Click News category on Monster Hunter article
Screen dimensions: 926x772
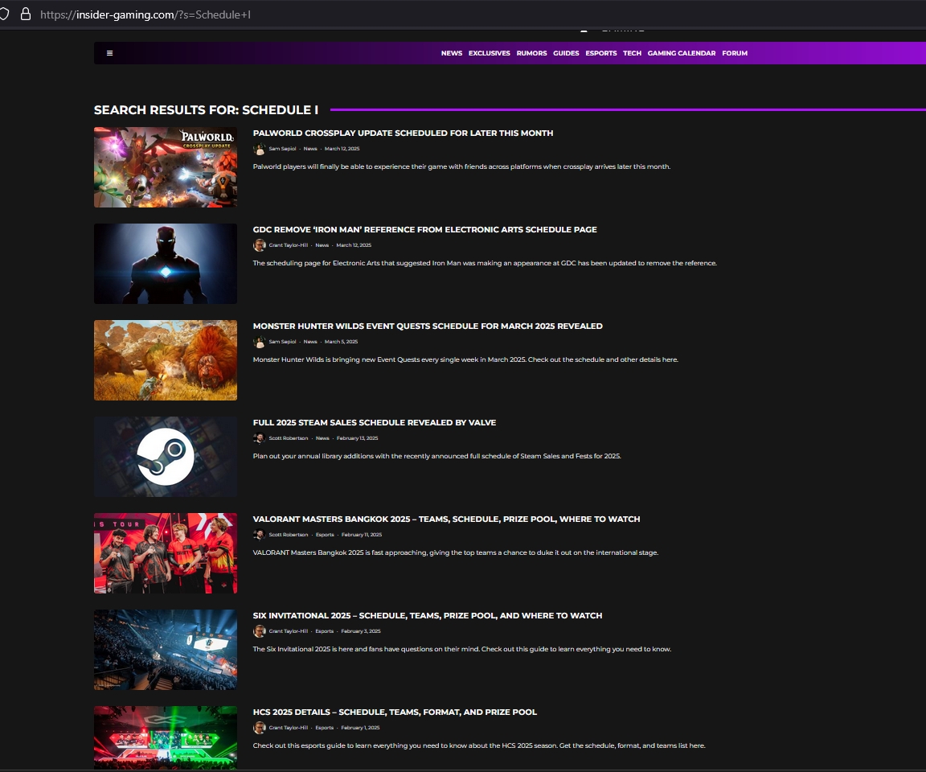tap(310, 342)
